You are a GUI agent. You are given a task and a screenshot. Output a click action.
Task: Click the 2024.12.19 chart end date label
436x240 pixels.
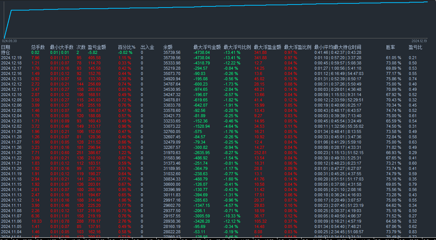419,41
